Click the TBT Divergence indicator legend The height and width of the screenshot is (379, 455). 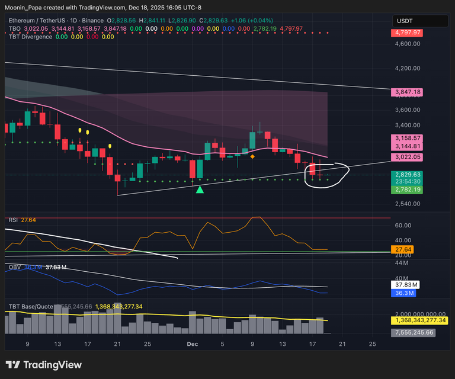[x=30, y=36]
